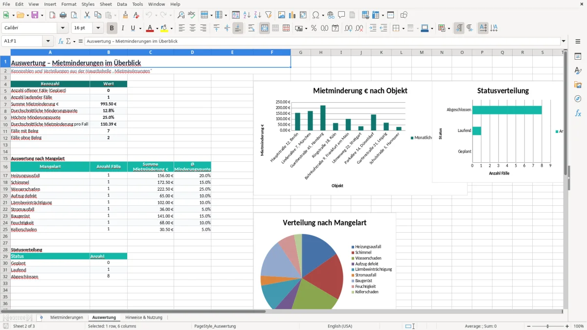The width and height of the screenshot is (587, 330).
Task: Toggle Bold formatting
Action: click(112, 28)
